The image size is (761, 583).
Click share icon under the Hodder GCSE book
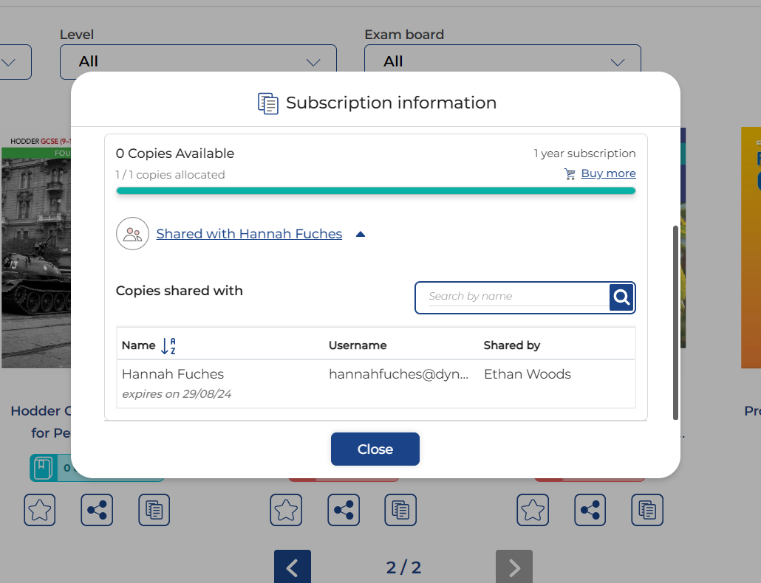click(x=97, y=510)
